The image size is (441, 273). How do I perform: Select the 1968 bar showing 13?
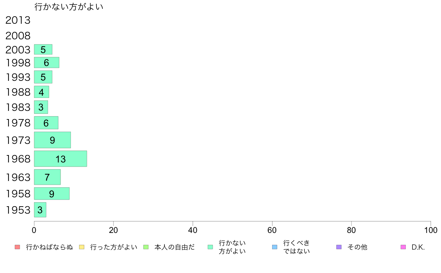click(x=61, y=159)
